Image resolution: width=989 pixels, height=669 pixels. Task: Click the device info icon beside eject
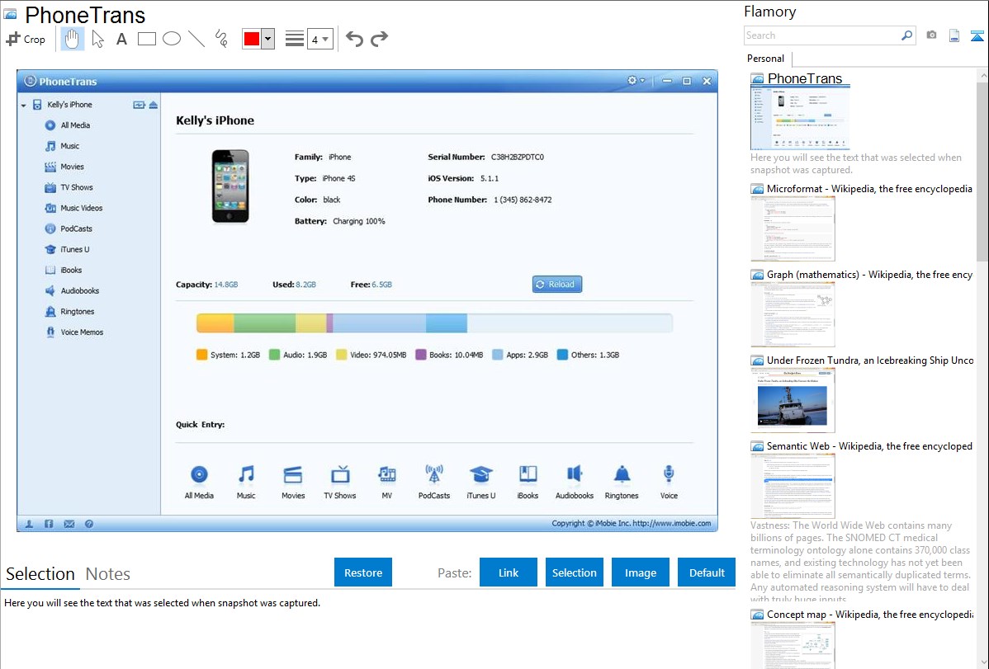tap(139, 105)
